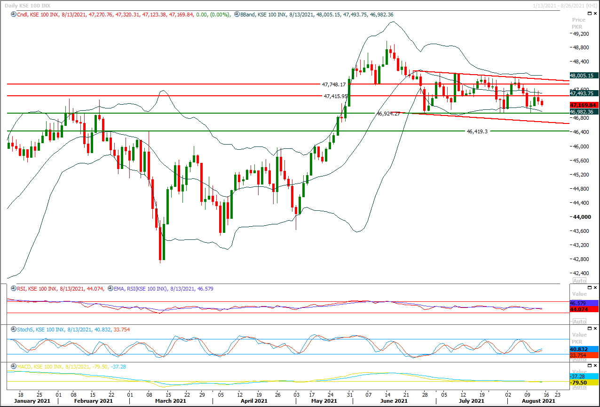This screenshot has width=600, height=407.
Task: Click the clock icon before BBand legend
Action: coord(237,15)
